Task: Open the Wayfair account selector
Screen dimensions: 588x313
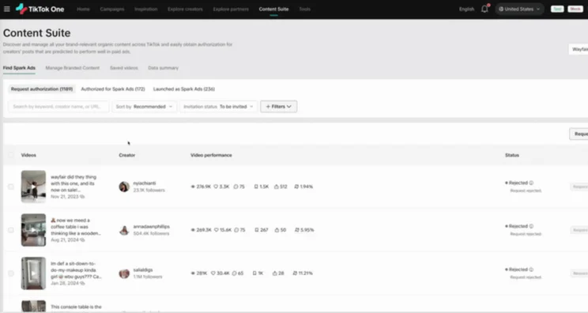Action: 579,49
